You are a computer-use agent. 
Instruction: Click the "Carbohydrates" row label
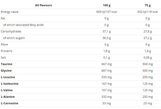[x=11, y=31]
